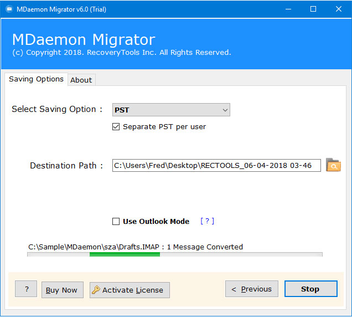Maximize the MDaemon Migrator window
This screenshot has width=352, height=317.
pyautogui.click(x=313, y=9)
